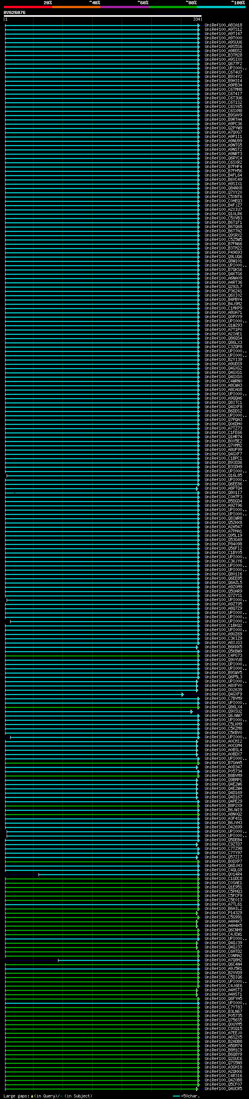Click label UniRef100_B9SWV5
The width and height of the screenshot is (249, 1099).
[223, 672]
